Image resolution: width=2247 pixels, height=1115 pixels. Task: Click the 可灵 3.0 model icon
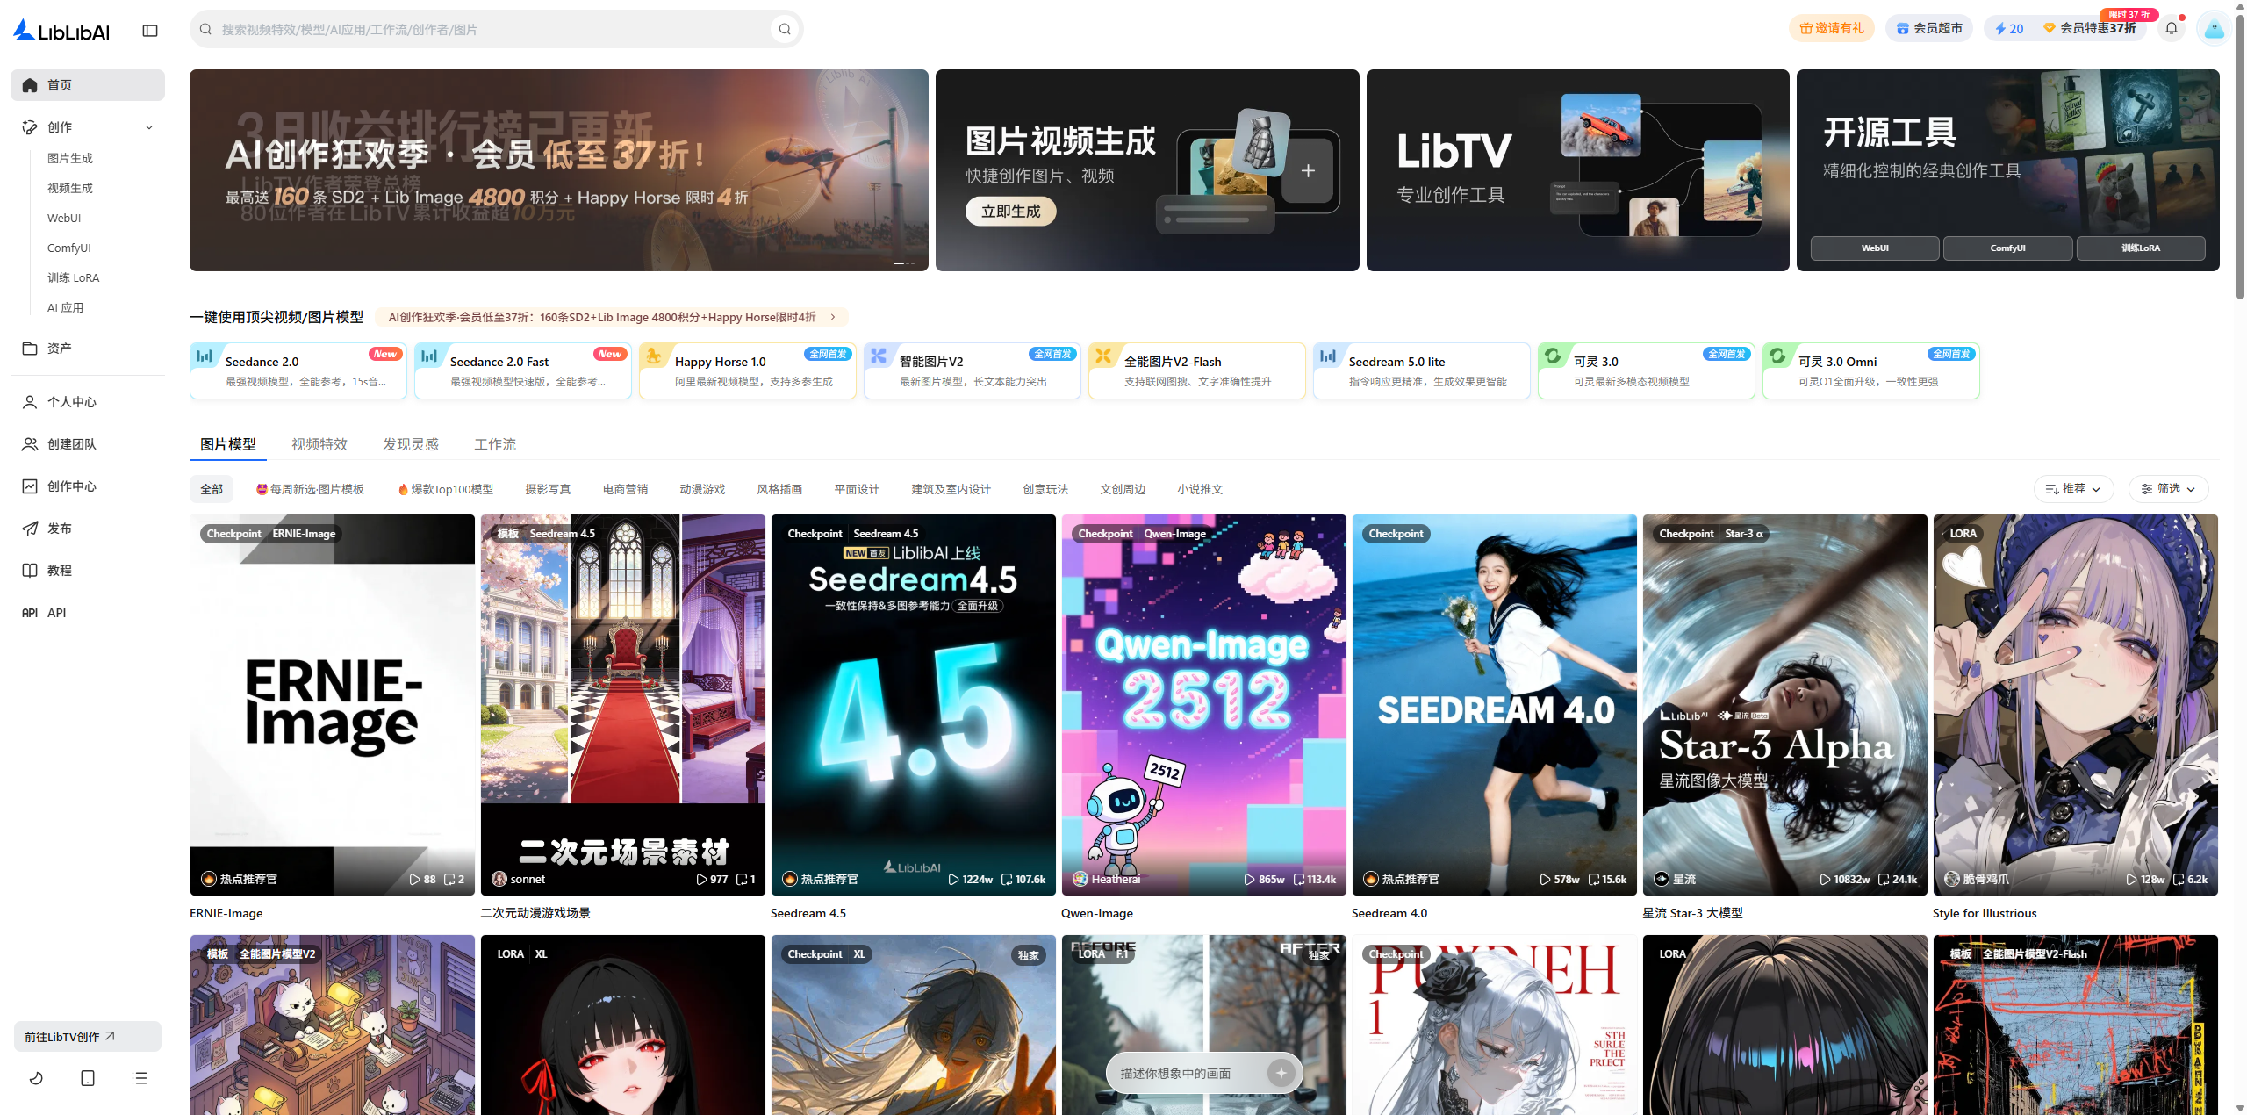coord(1553,356)
